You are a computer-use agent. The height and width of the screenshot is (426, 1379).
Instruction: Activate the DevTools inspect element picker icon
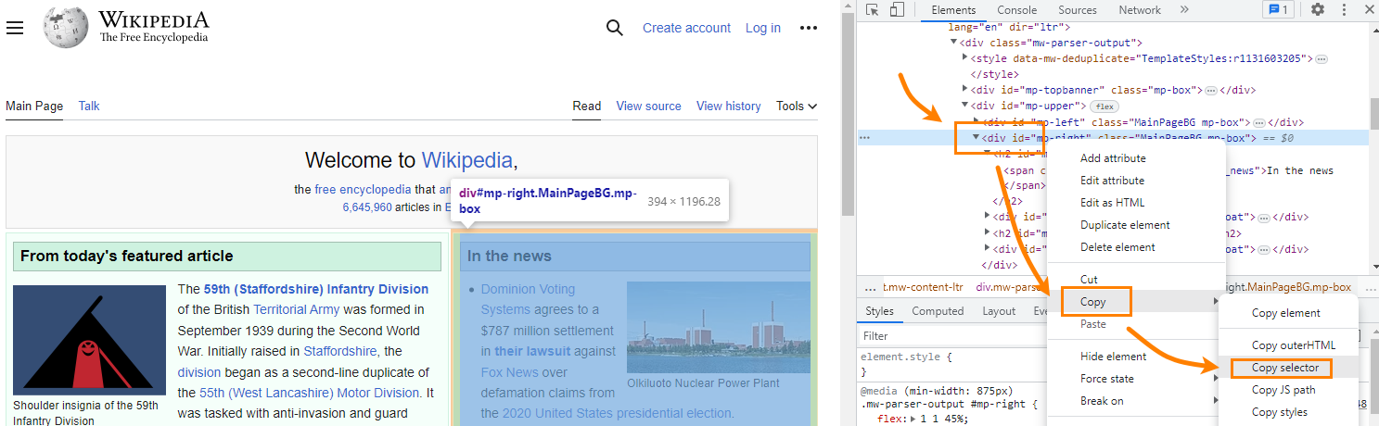pos(873,10)
